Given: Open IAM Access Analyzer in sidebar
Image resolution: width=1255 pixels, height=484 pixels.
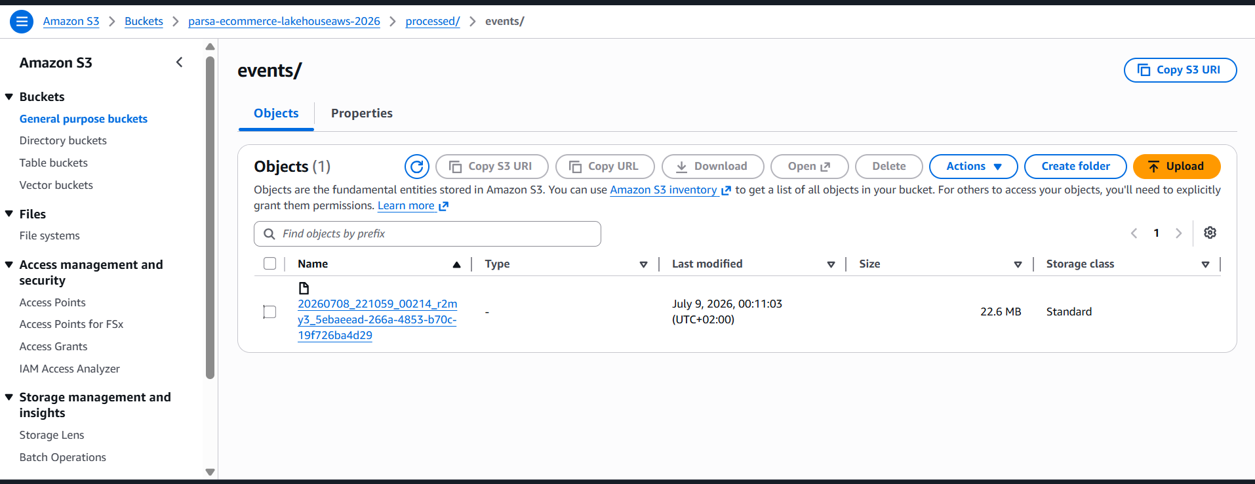Looking at the screenshot, I should tap(70, 369).
